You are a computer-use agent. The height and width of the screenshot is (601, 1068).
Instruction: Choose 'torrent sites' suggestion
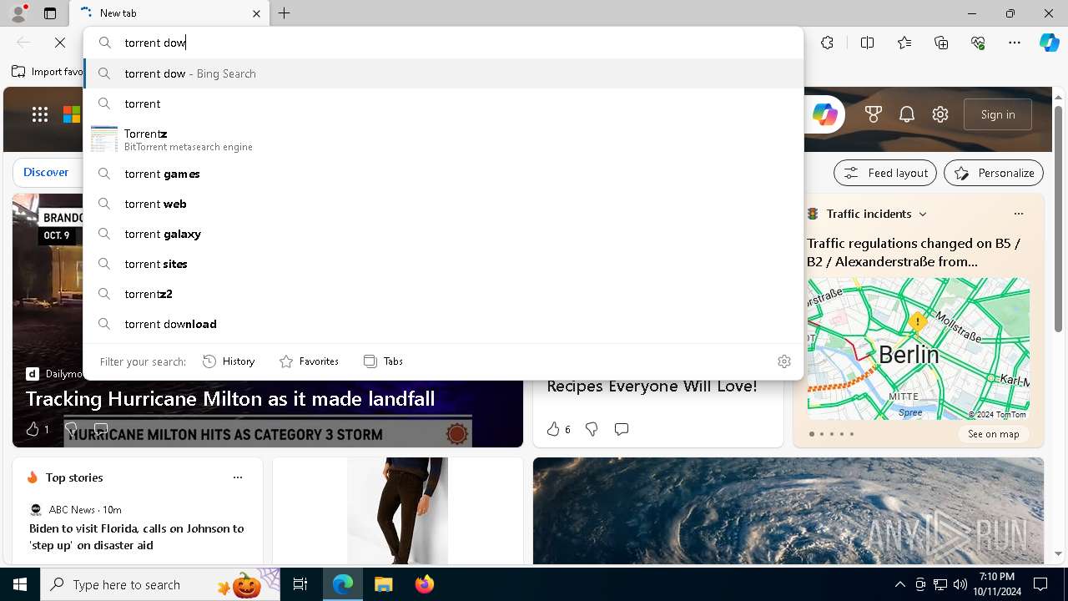click(443, 264)
